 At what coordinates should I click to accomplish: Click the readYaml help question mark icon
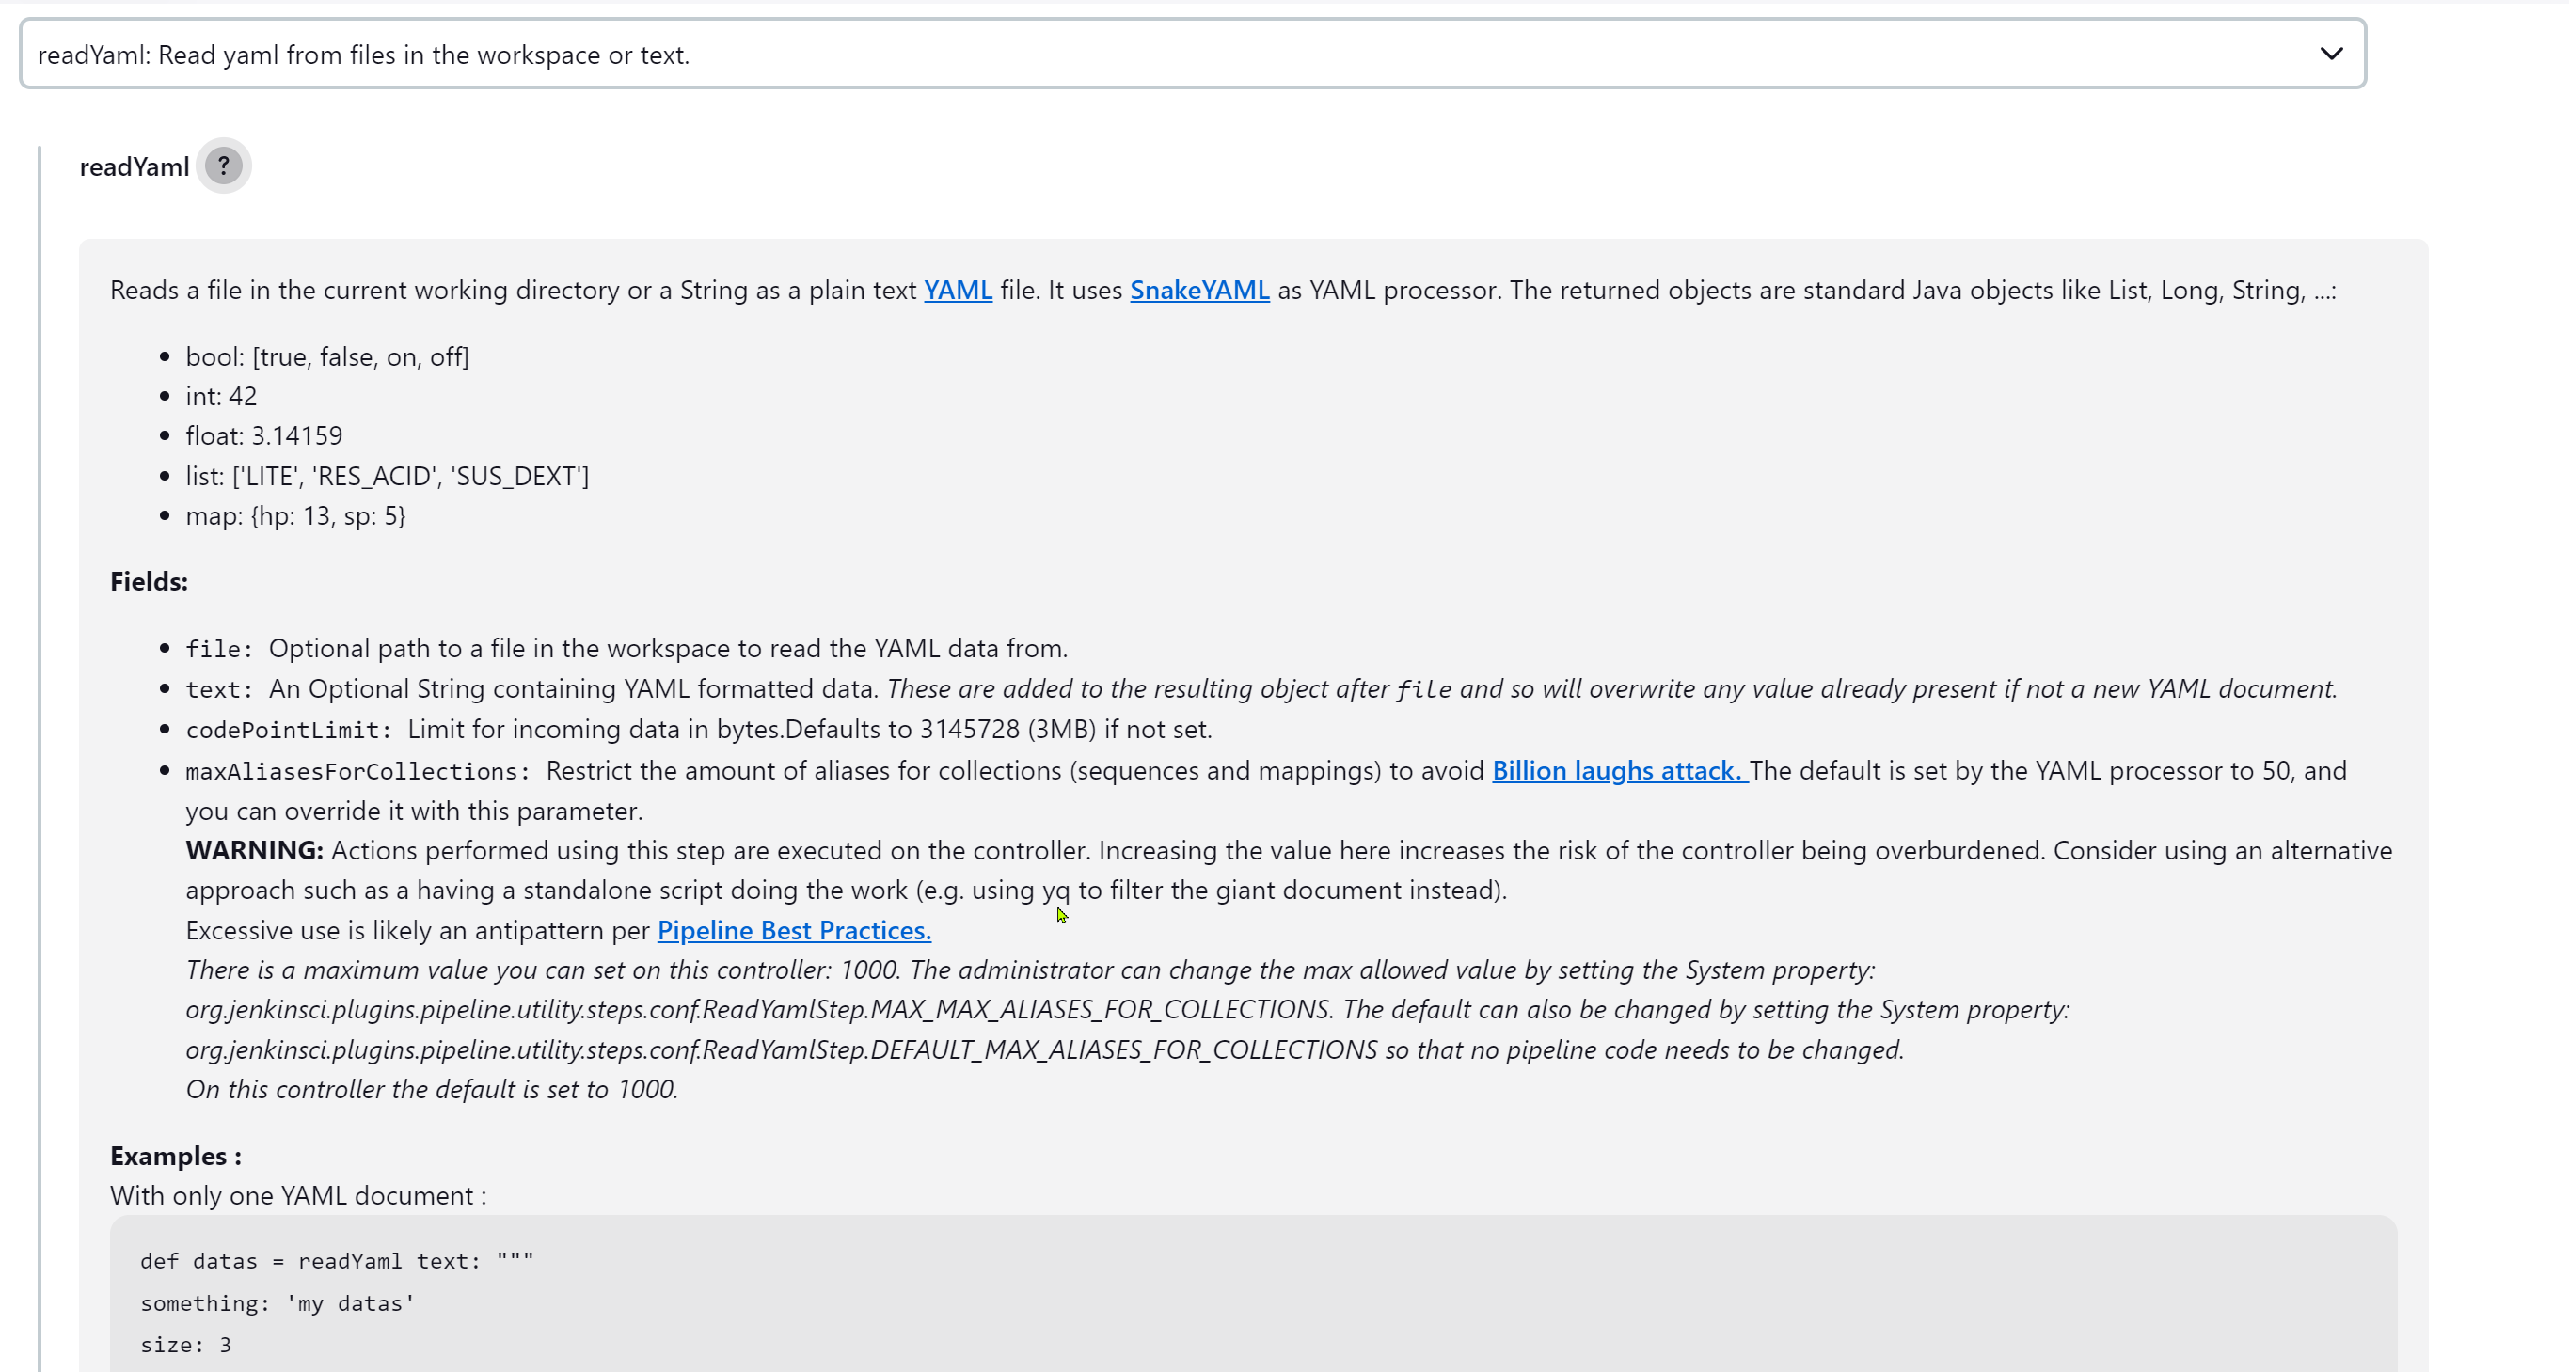coord(223,166)
